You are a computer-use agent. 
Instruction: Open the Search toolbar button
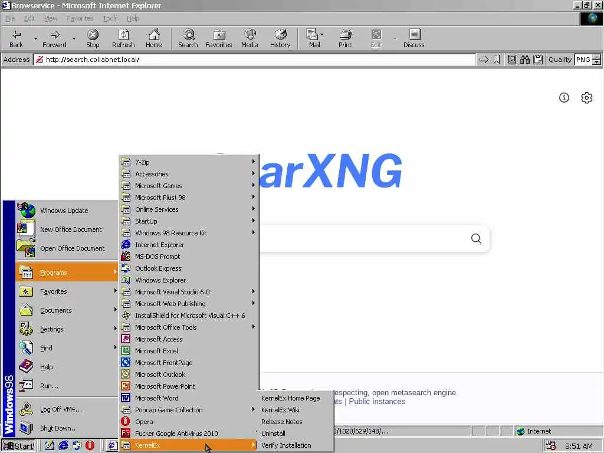188,38
